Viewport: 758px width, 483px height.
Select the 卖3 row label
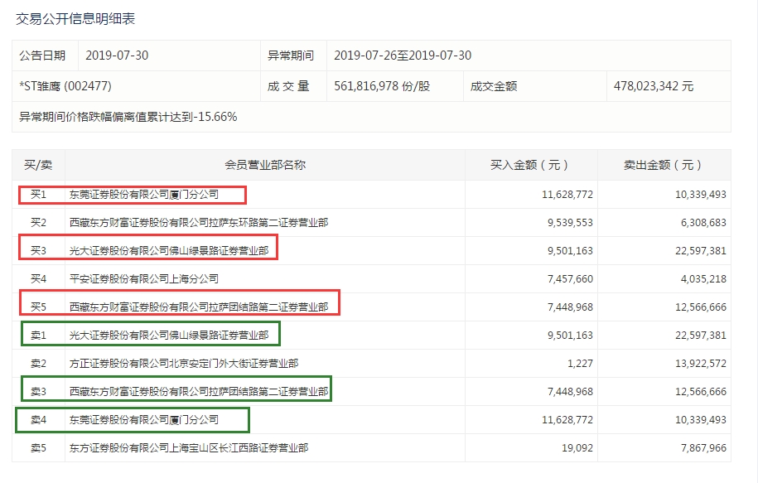click(38, 391)
